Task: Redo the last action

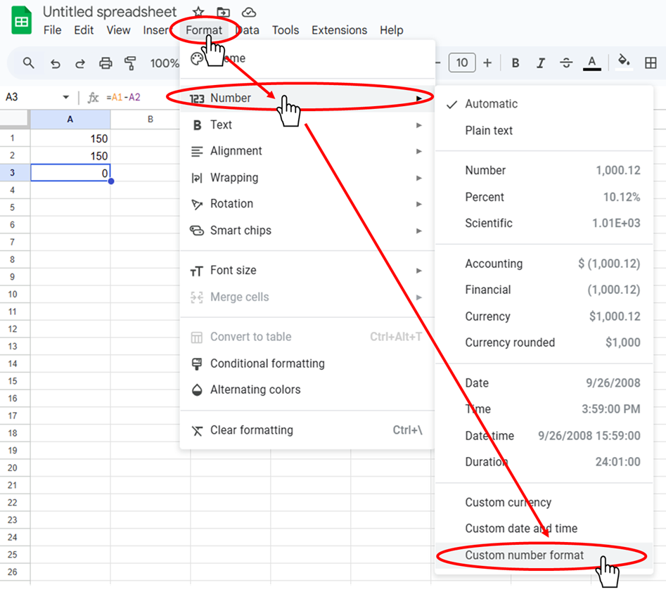Action: tap(80, 64)
